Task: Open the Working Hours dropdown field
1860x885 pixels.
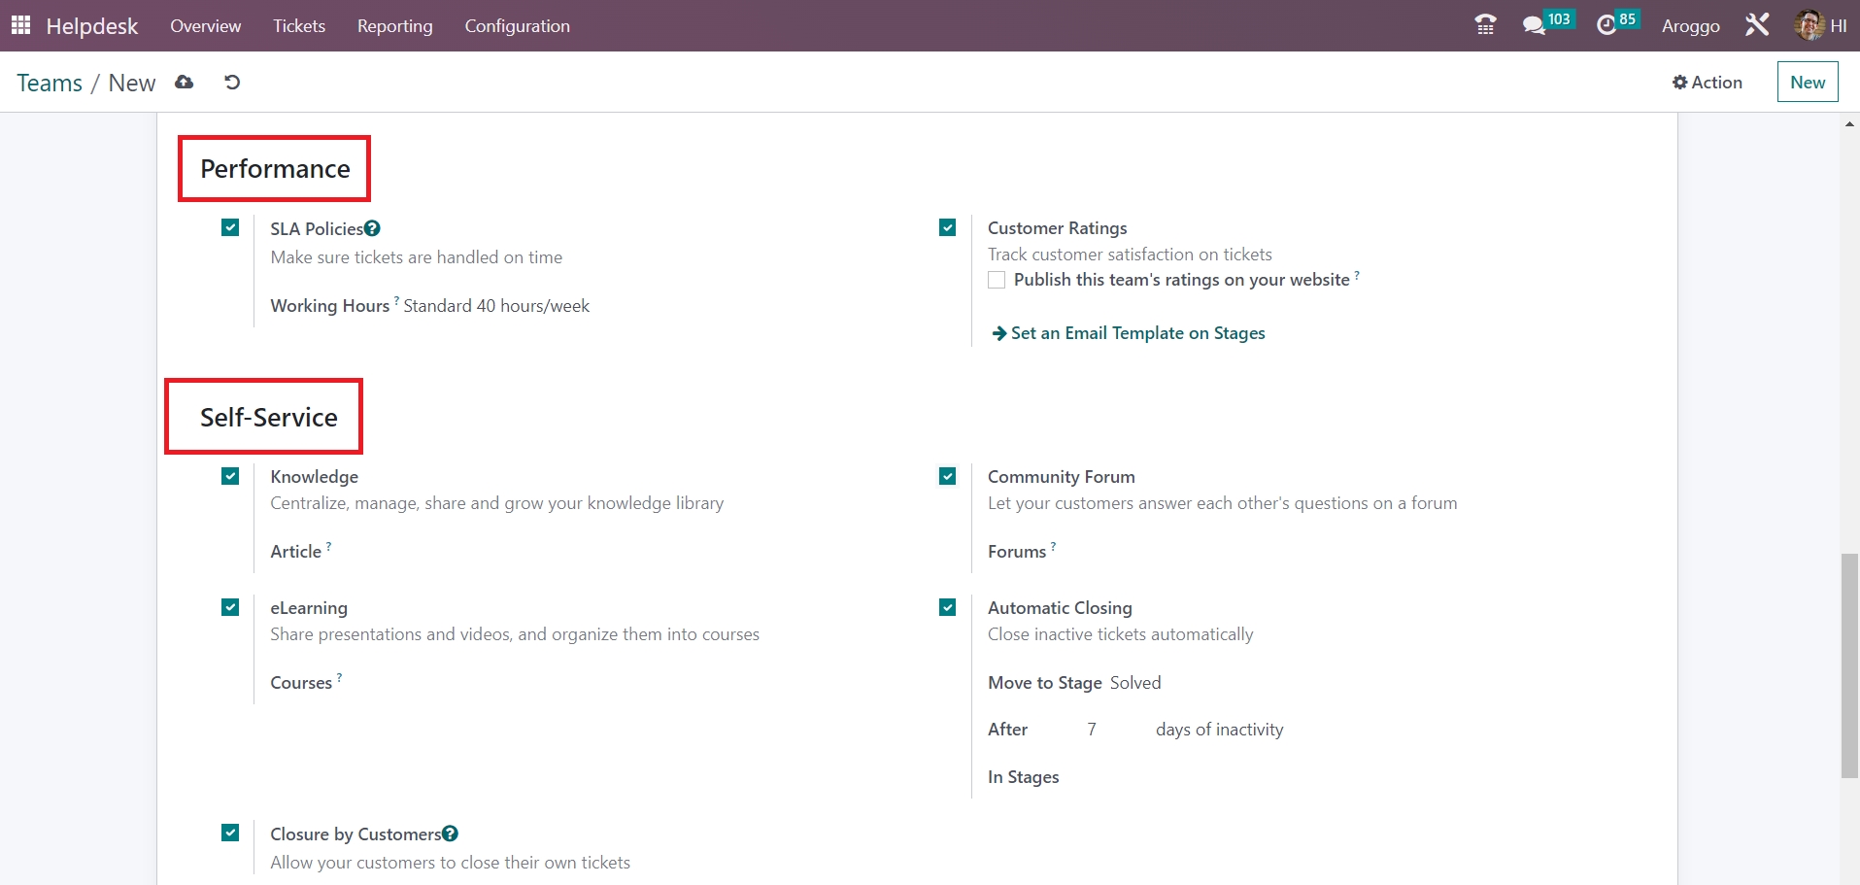Action: click(496, 306)
